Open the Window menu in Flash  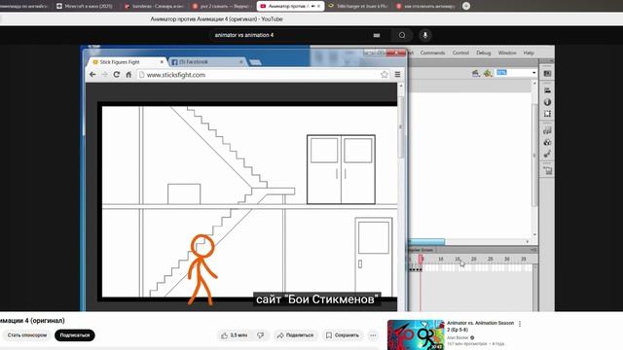pos(507,52)
